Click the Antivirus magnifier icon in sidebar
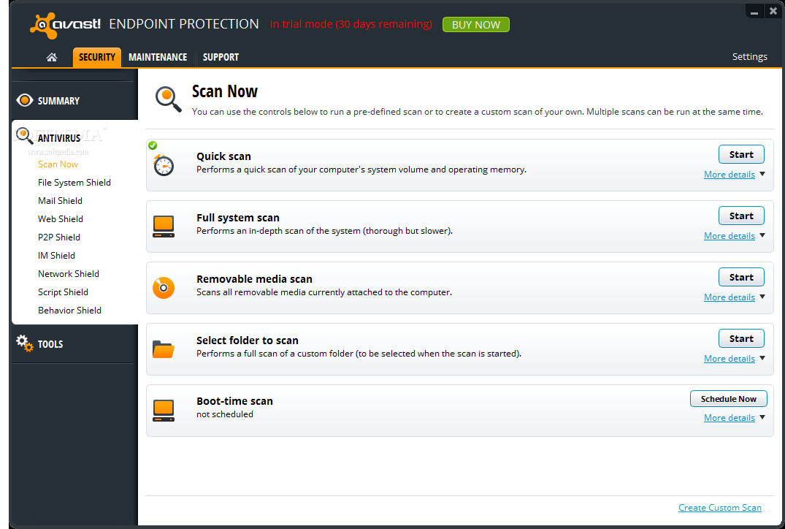This screenshot has height=529, width=785. (24, 135)
